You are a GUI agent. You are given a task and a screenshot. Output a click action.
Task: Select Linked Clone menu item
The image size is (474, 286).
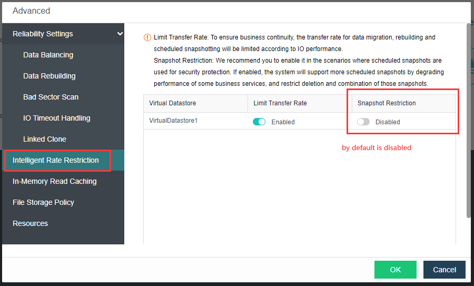(45, 139)
